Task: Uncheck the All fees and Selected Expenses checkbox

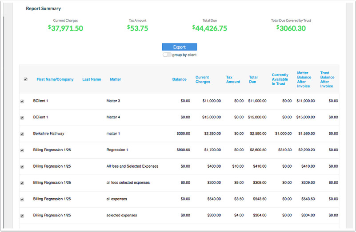Action: 22,166
